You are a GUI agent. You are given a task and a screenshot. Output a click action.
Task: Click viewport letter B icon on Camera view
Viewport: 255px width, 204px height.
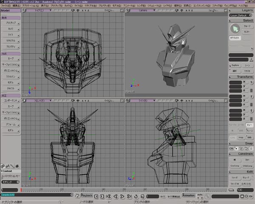tap(128, 10)
